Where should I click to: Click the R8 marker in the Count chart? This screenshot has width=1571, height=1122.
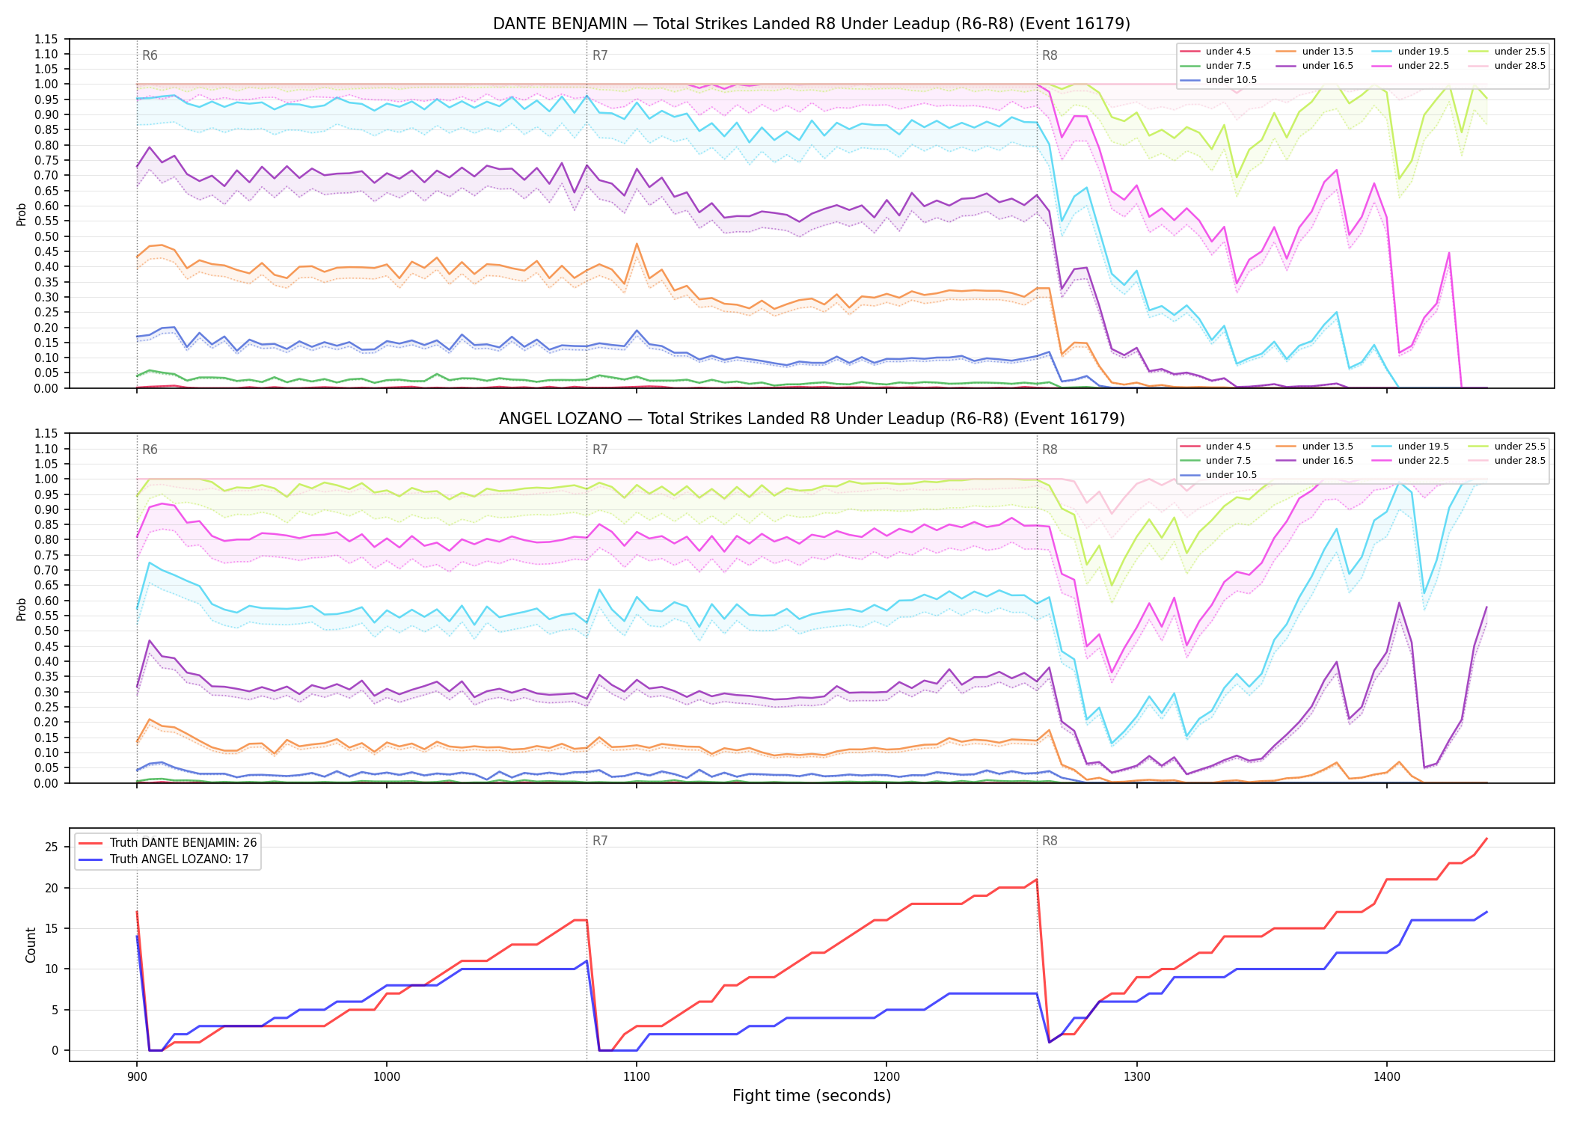tap(1050, 841)
